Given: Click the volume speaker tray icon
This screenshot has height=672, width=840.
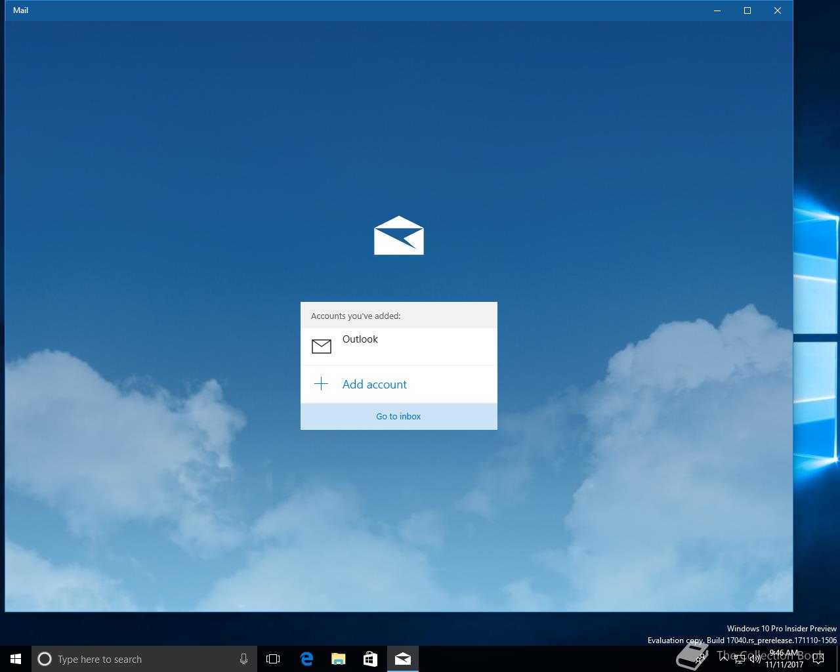Looking at the screenshot, I should [x=755, y=659].
